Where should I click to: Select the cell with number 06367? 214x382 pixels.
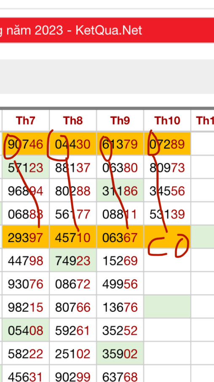click(120, 237)
